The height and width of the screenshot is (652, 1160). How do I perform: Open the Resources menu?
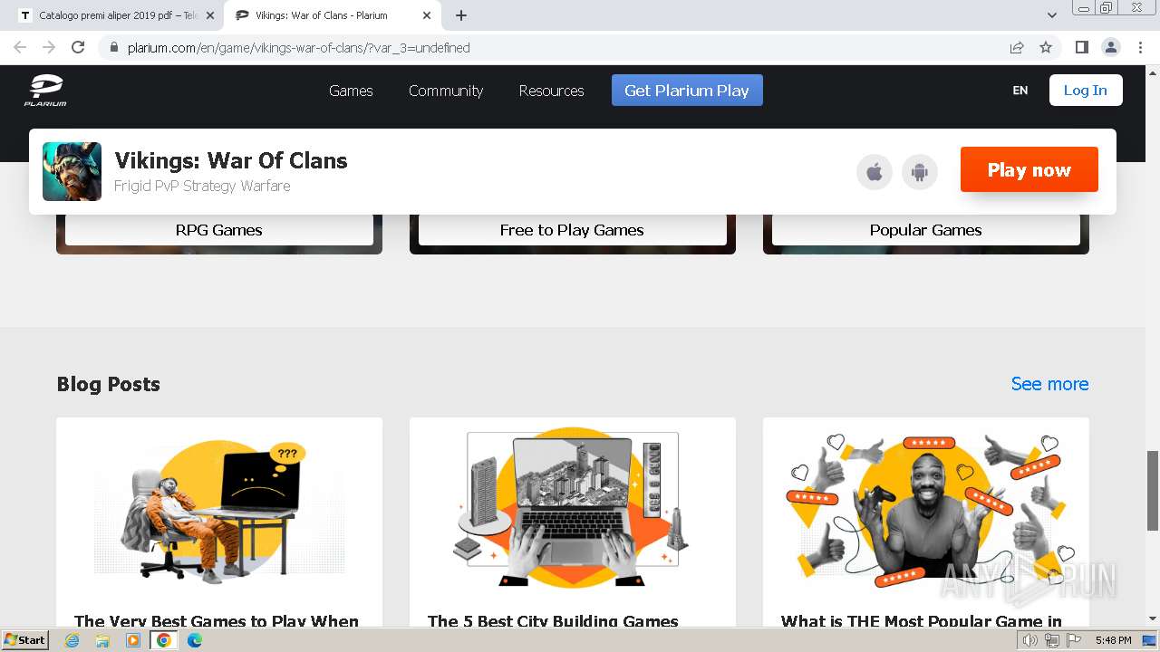(x=551, y=91)
